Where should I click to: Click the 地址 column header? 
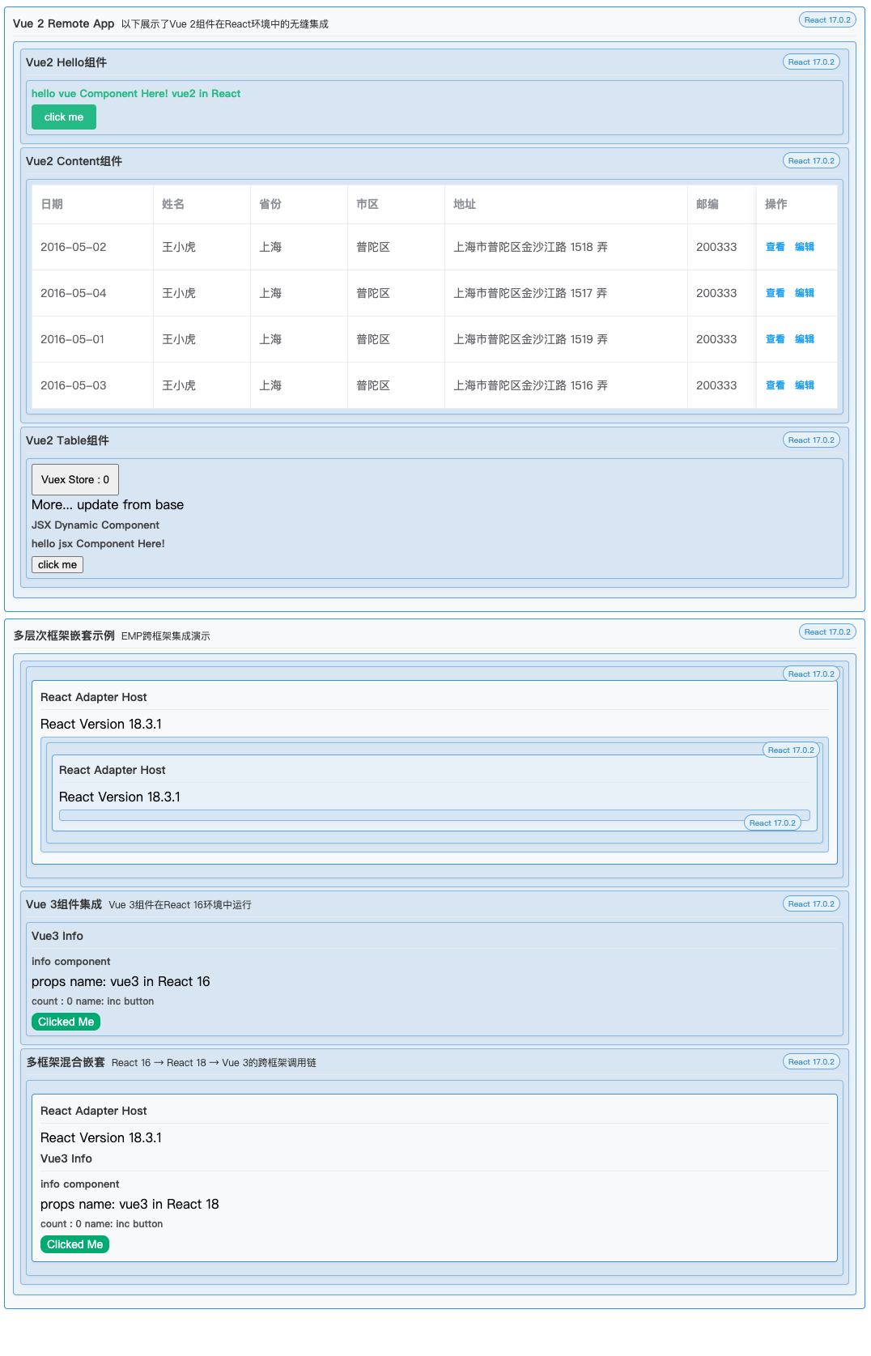pos(465,204)
